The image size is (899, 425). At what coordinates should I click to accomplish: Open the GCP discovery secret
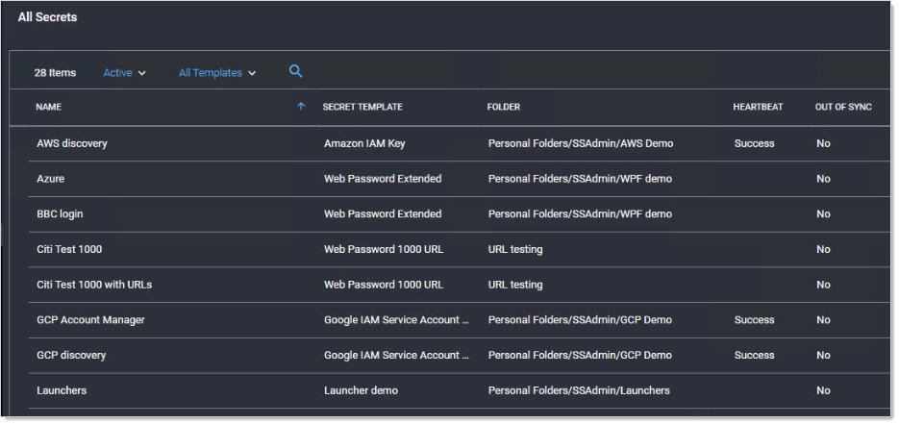point(71,356)
